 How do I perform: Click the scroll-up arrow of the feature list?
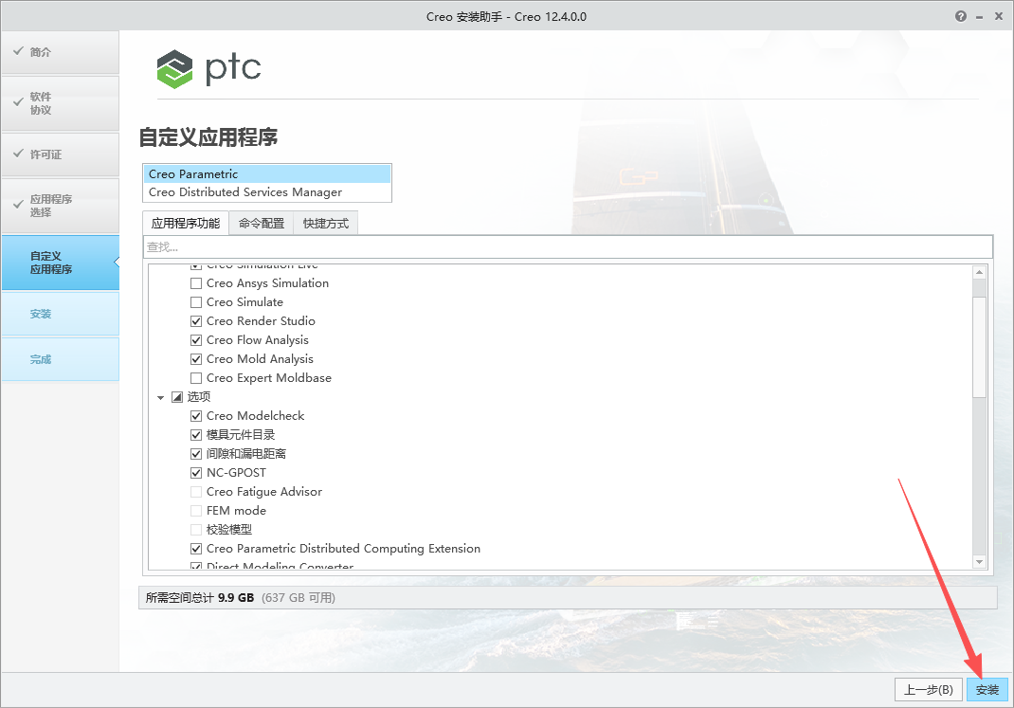point(979,270)
